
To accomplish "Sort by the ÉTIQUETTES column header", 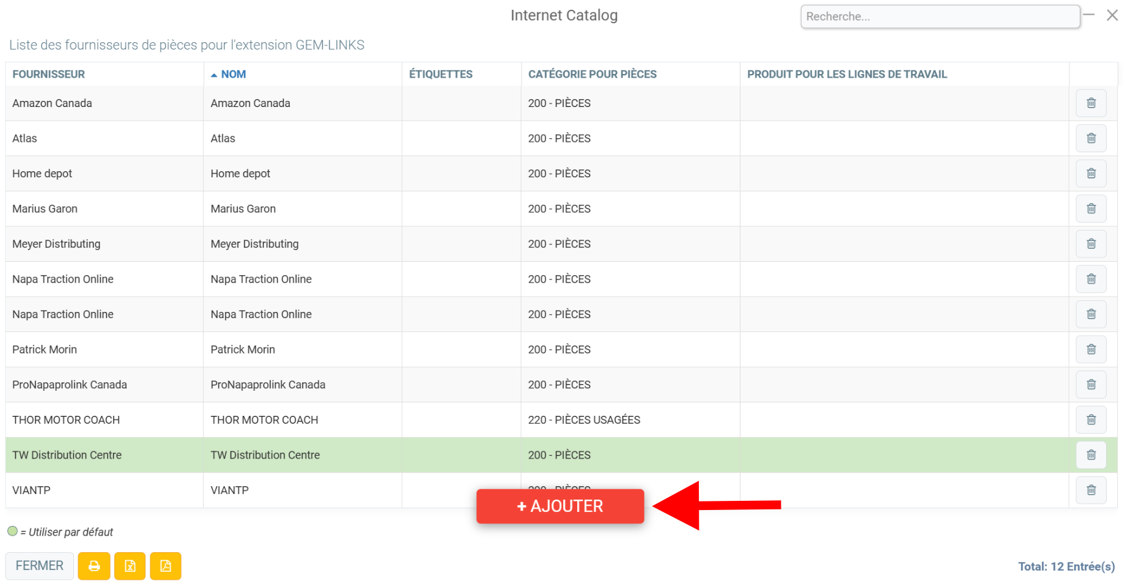I will click(x=441, y=74).
